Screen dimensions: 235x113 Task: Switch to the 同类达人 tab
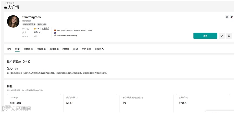99,49
